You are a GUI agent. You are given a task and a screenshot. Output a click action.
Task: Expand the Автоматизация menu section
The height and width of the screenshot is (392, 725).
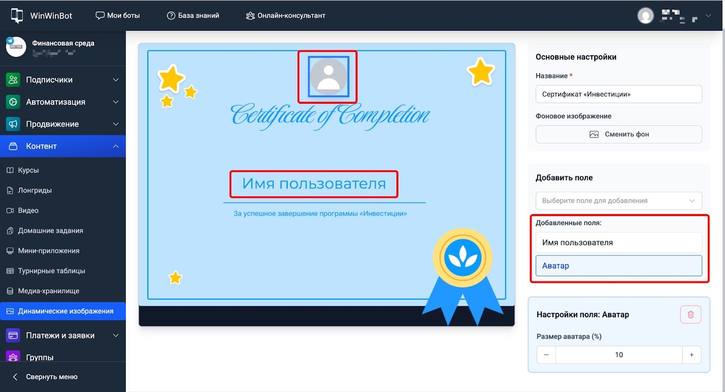point(63,102)
